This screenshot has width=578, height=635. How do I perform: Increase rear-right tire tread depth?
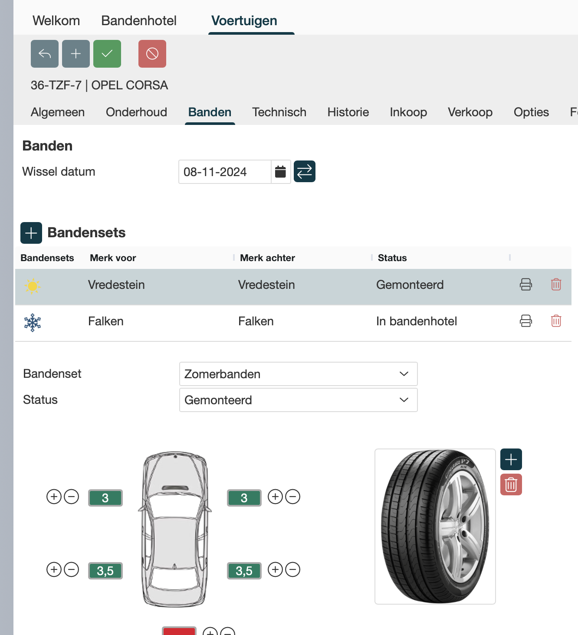pyautogui.click(x=276, y=570)
